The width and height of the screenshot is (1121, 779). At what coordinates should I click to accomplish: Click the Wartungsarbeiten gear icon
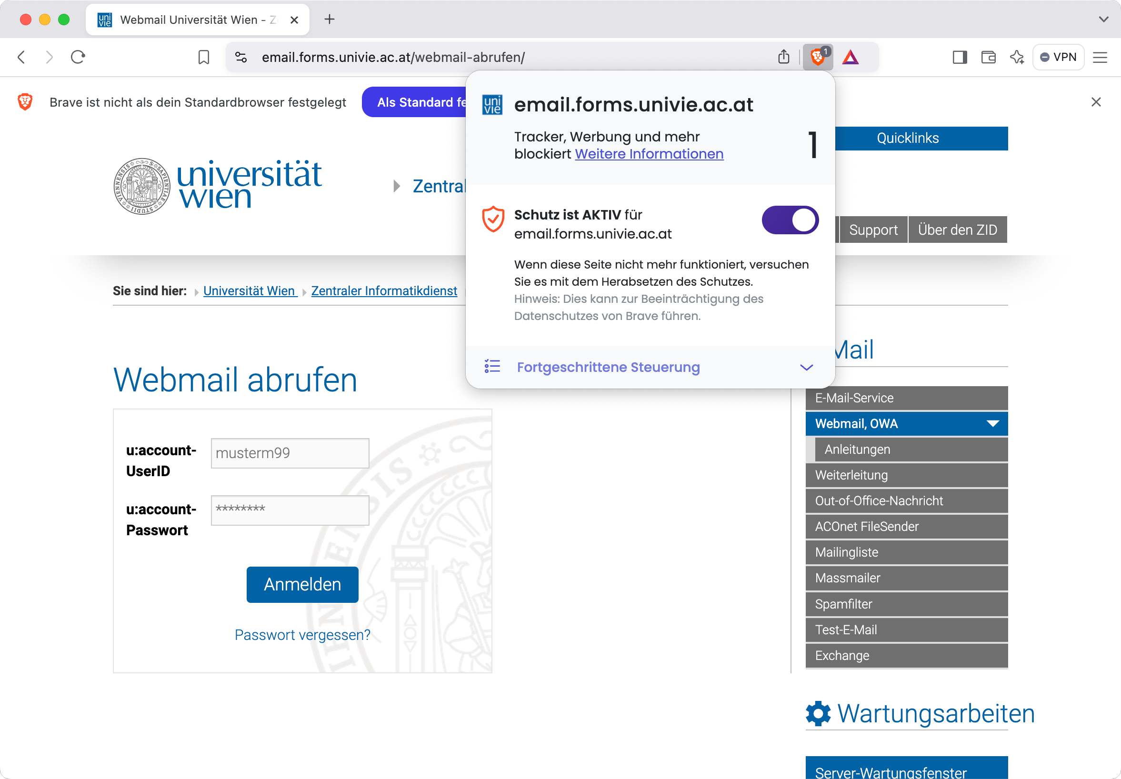pyautogui.click(x=819, y=714)
